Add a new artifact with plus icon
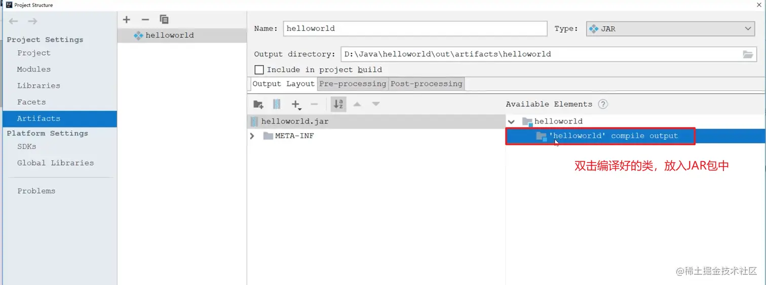This screenshot has width=766, height=285. [127, 19]
